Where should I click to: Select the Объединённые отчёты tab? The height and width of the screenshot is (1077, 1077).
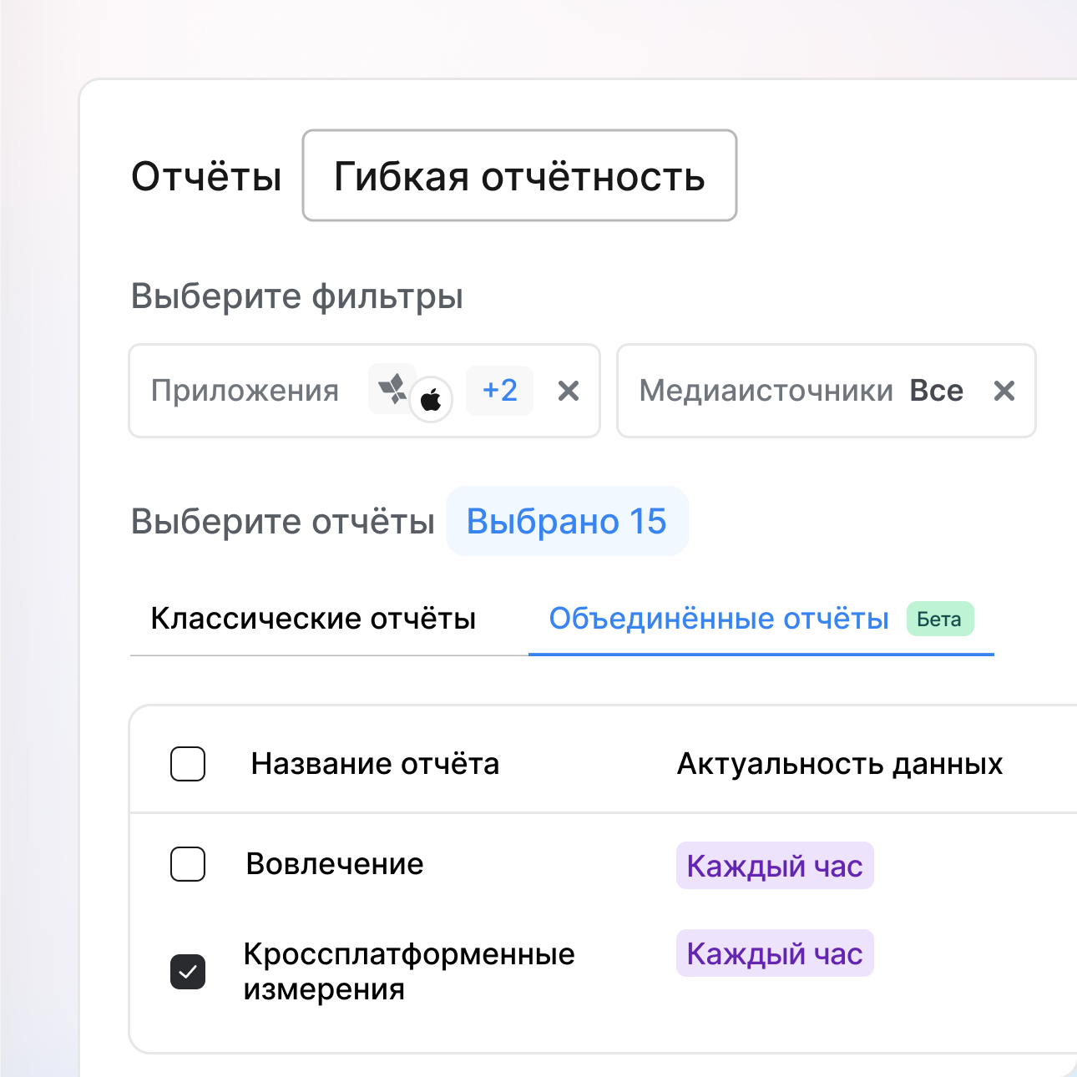[x=718, y=619]
